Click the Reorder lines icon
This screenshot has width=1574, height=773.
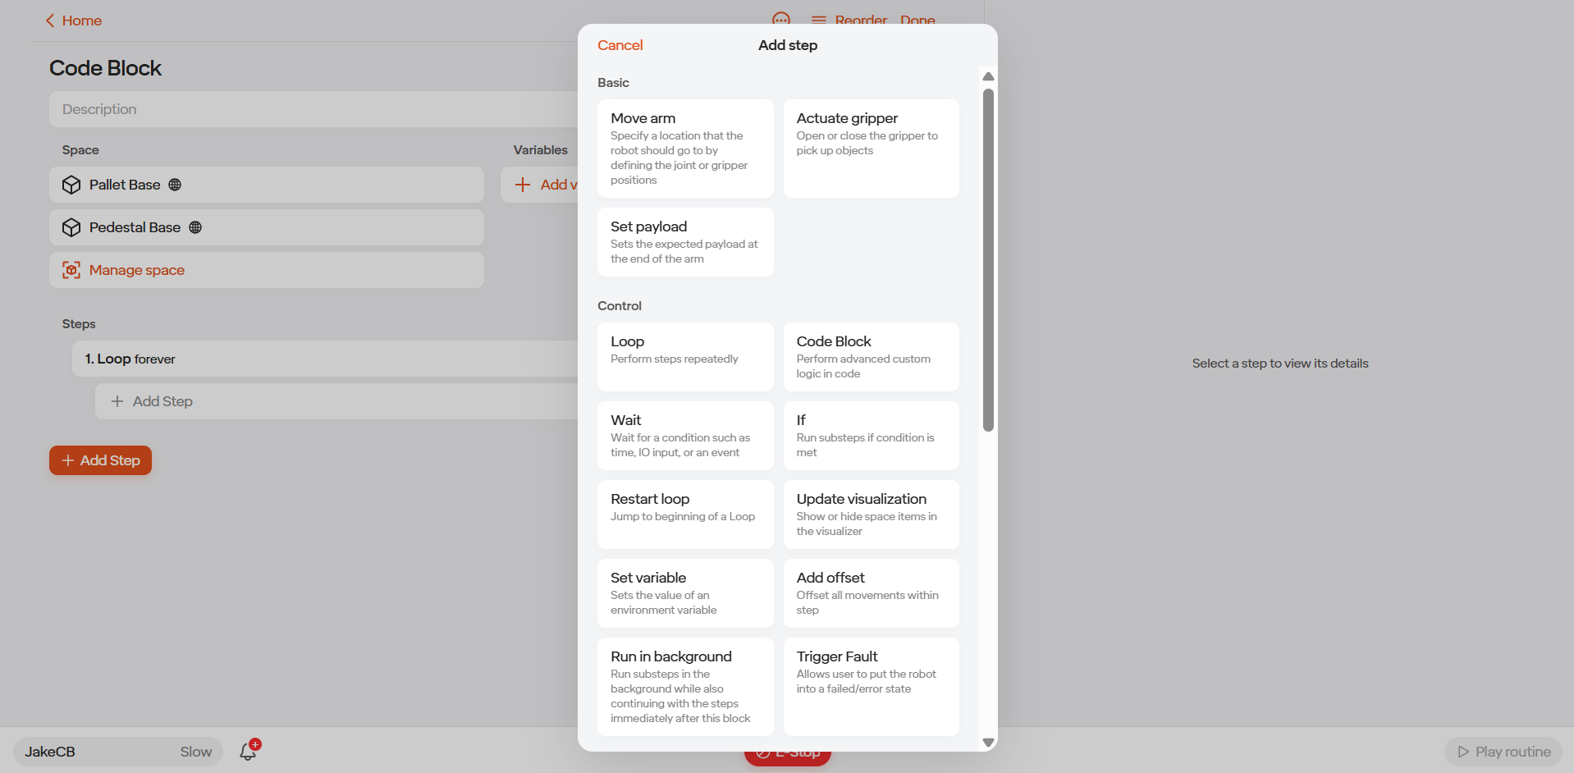click(819, 21)
